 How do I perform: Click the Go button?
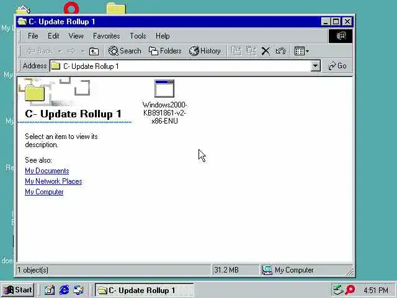[337, 66]
